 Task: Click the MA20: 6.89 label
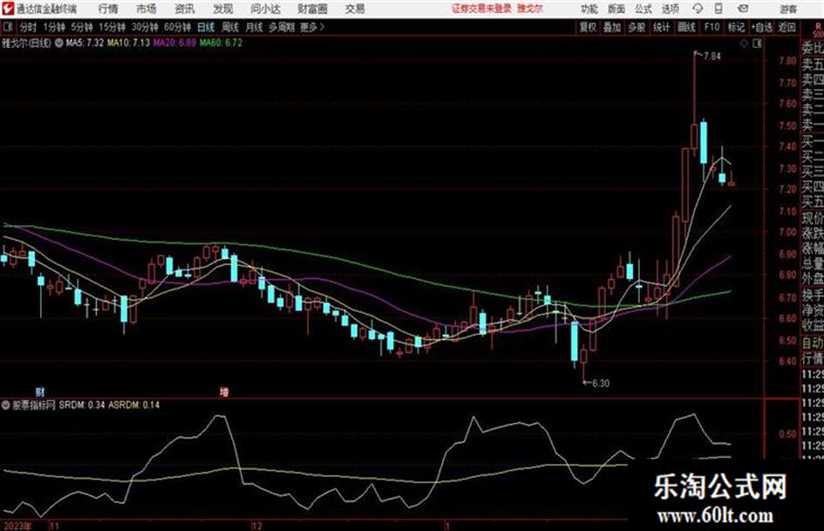pos(174,43)
